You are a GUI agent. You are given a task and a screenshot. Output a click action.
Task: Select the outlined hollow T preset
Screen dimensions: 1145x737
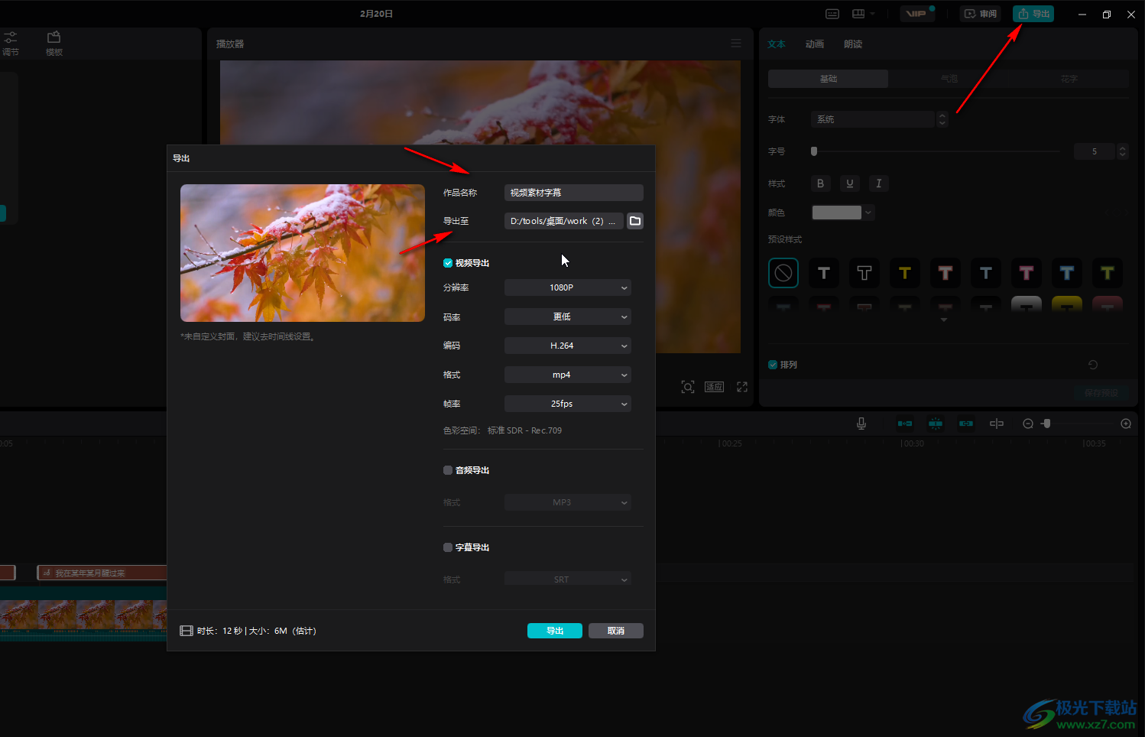click(x=864, y=273)
